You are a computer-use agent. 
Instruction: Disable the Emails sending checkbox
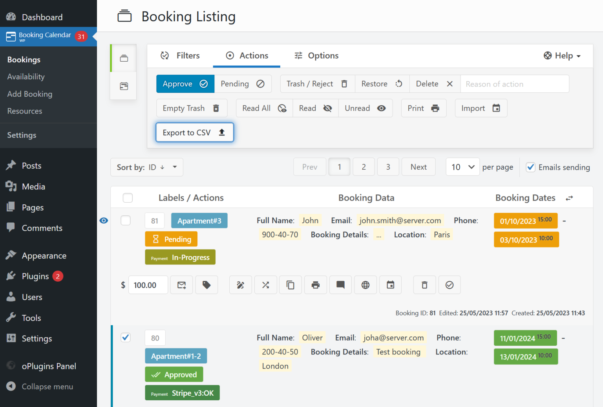coord(531,167)
